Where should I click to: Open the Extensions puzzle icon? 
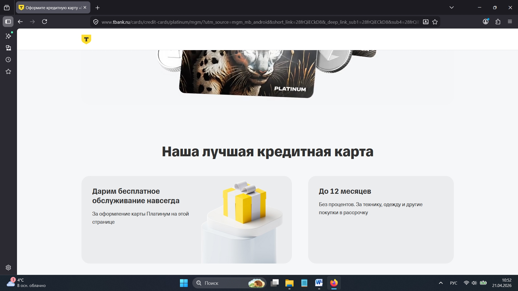(x=498, y=22)
